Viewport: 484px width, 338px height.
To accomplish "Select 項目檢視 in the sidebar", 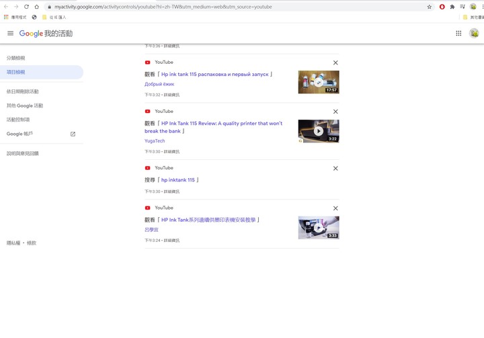I will tap(16, 72).
